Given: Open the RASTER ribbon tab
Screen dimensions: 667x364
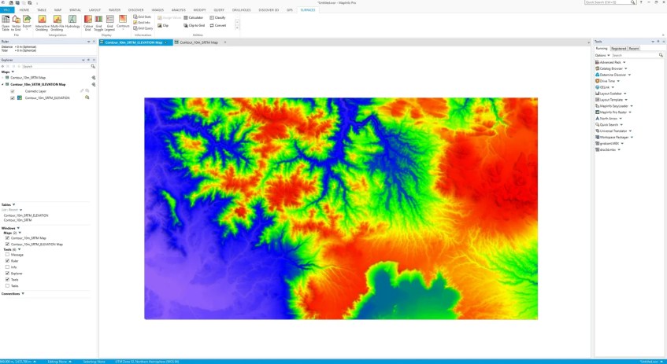Looking at the screenshot, I should coord(114,9).
